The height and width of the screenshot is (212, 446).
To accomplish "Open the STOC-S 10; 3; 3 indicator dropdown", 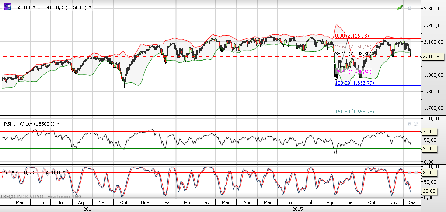I will coord(64,172).
